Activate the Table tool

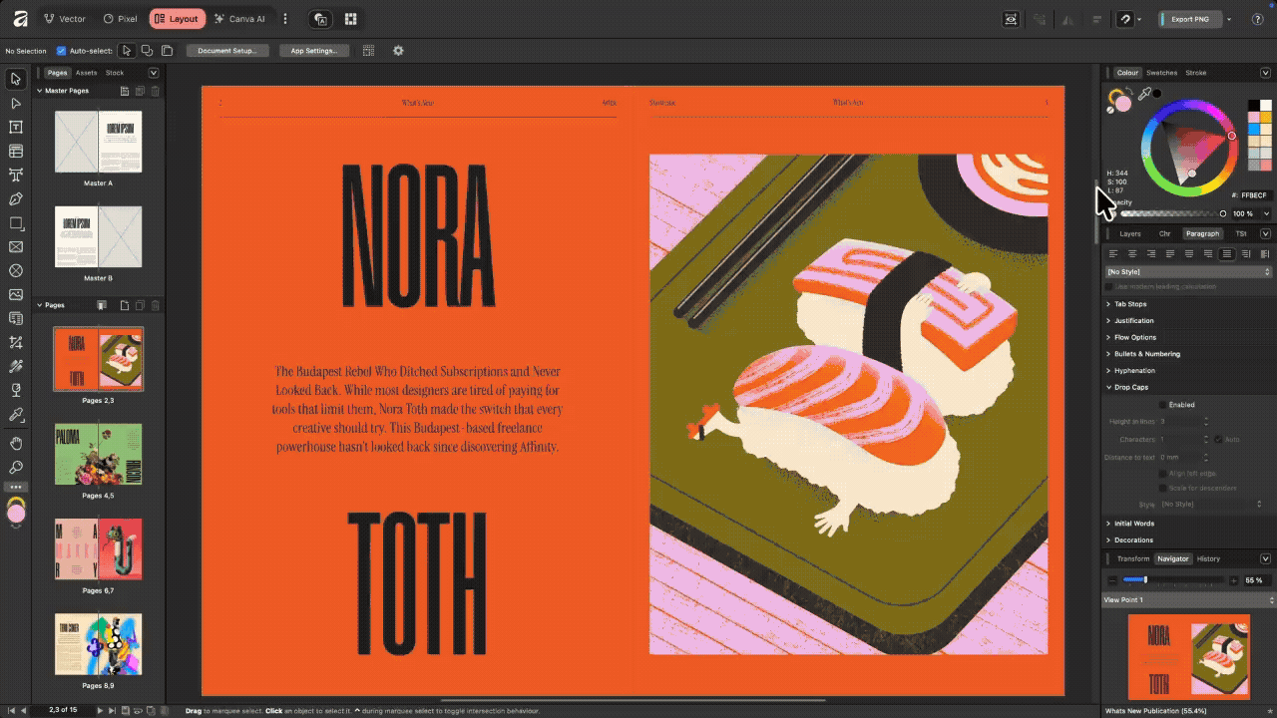tap(15, 151)
